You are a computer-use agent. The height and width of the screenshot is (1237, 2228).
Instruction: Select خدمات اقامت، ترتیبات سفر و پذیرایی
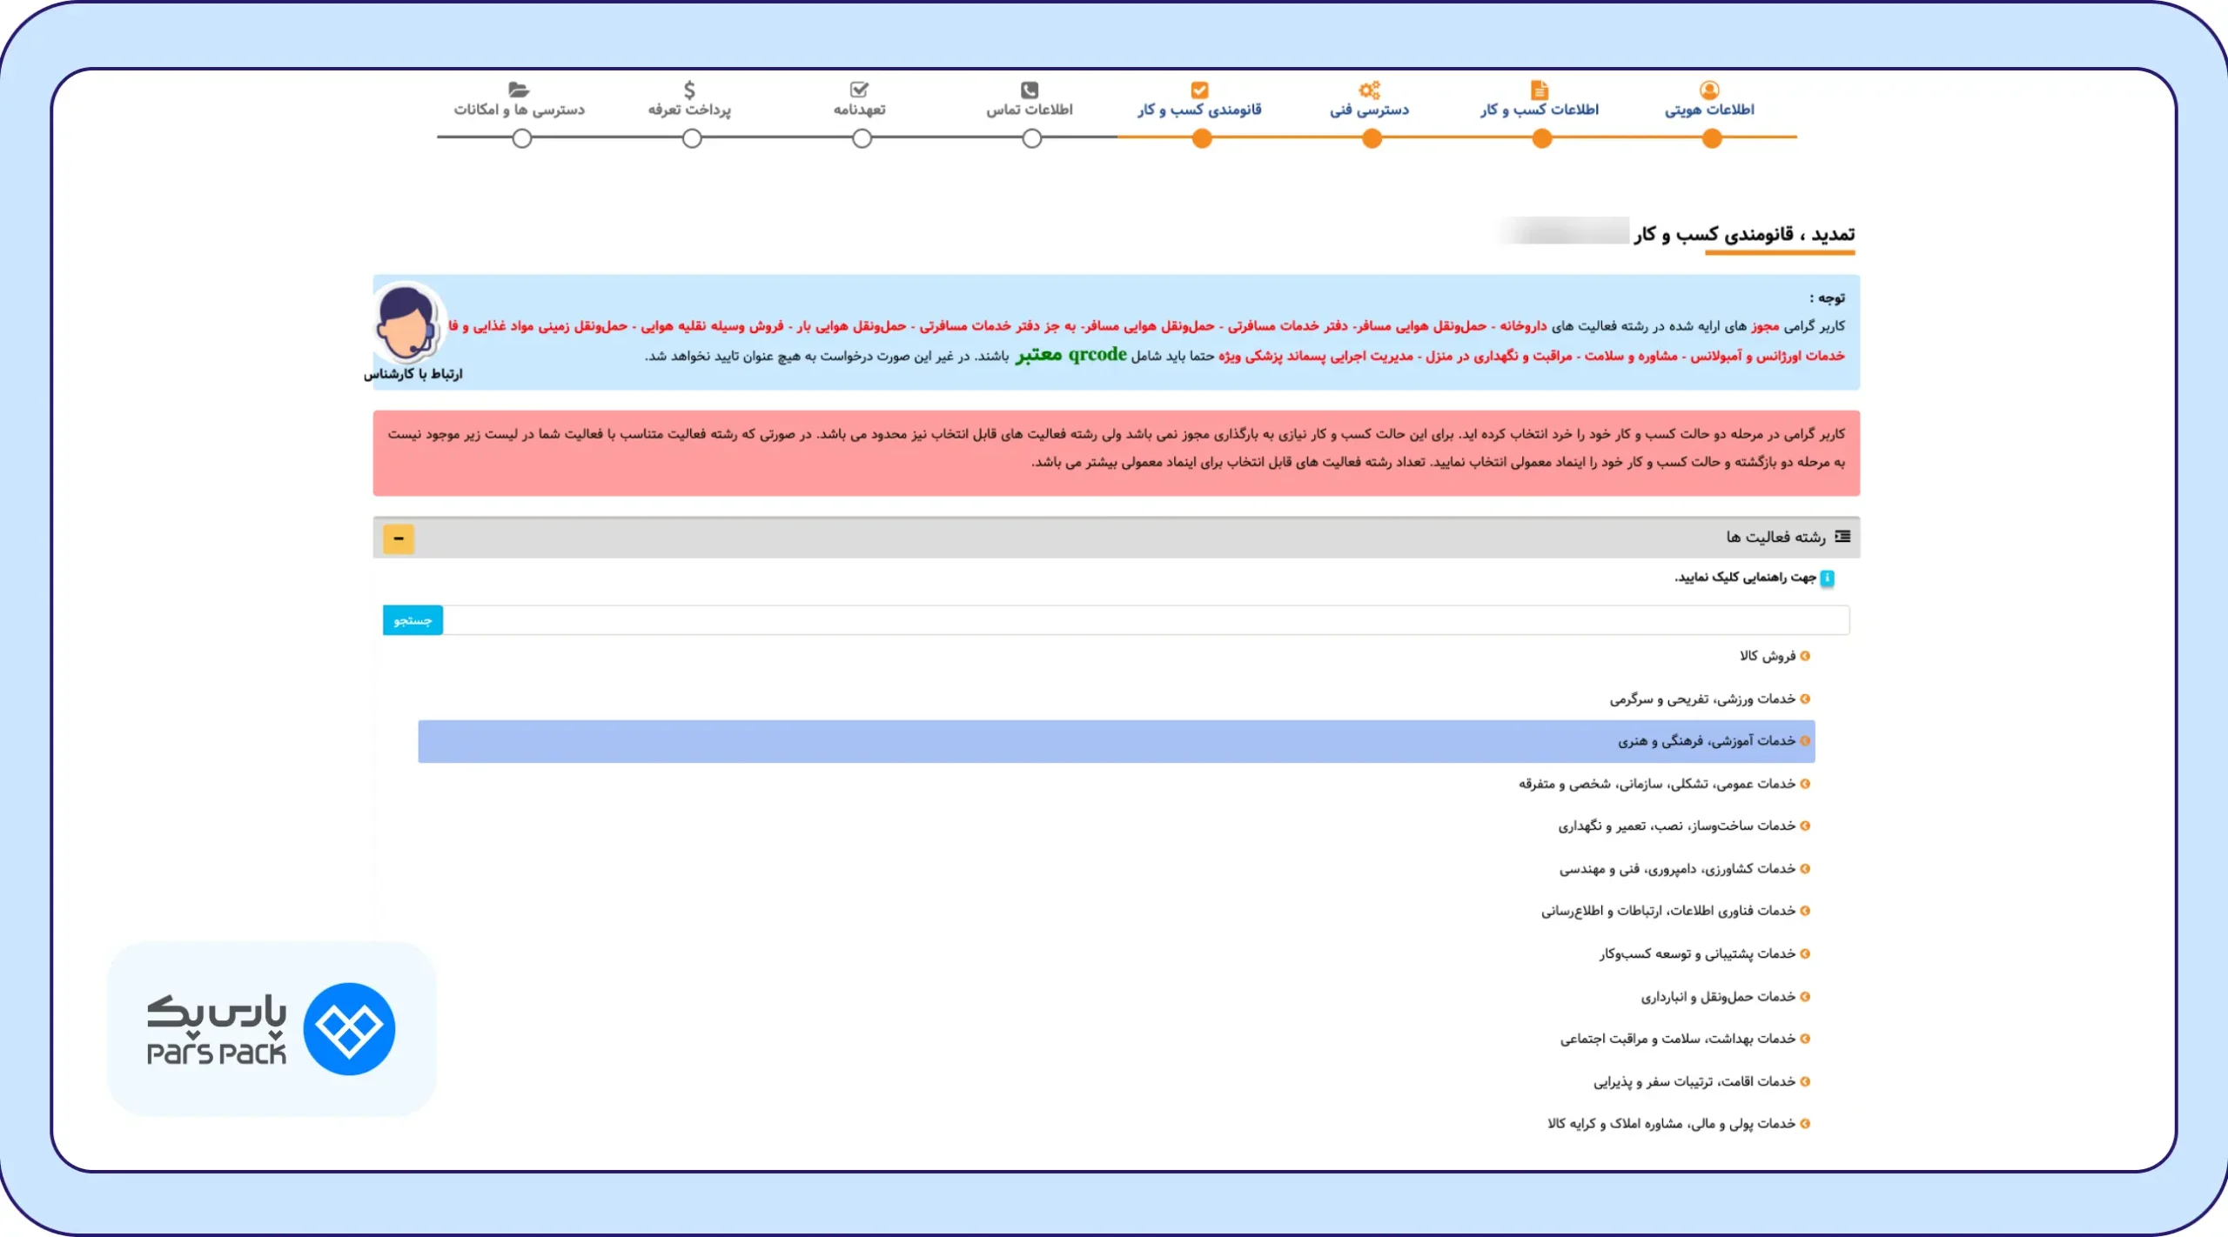tap(1694, 1081)
